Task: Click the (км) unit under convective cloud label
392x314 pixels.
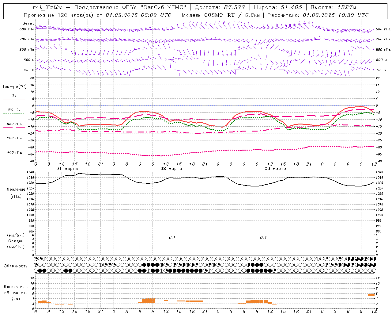Action: click(x=16, y=298)
